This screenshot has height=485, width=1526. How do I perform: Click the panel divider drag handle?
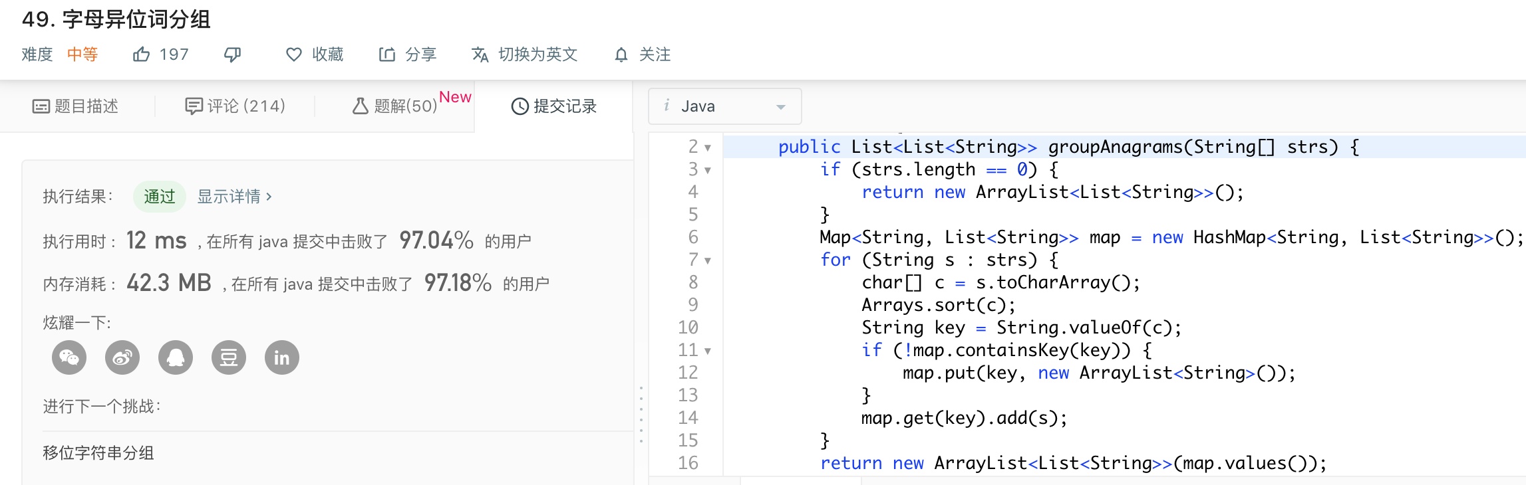641,415
